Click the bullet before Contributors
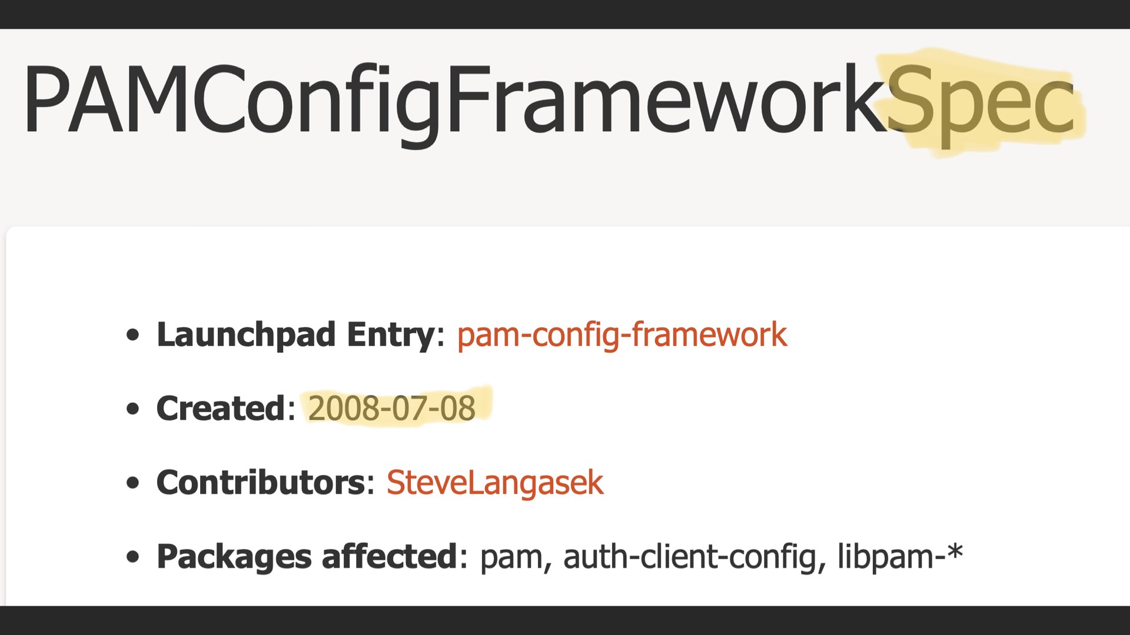Screen dimensions: 1130x635 (133, 483)
